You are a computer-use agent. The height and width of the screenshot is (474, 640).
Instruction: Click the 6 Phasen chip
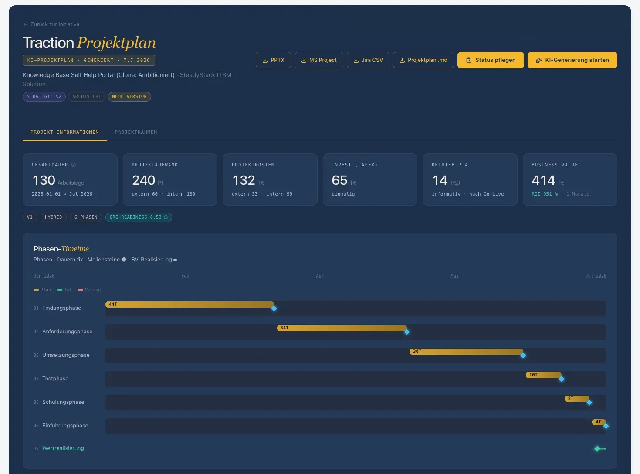point(86,217)
